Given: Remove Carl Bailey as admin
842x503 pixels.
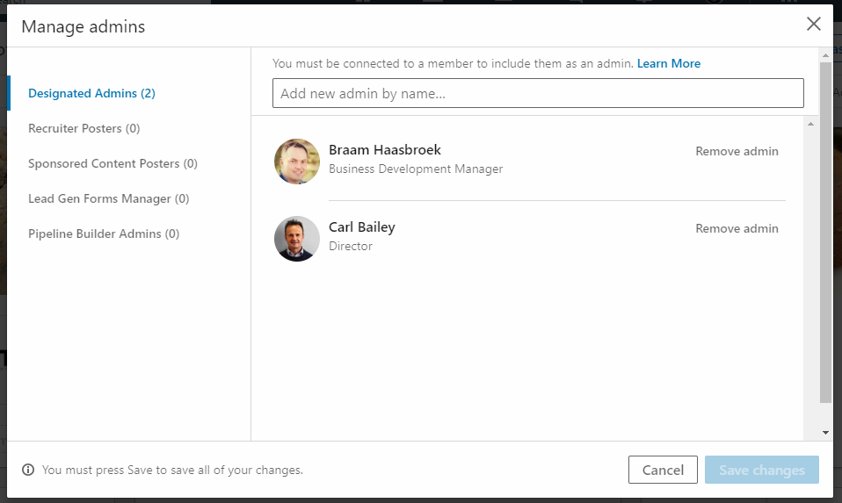Looking at the screenshot, I should coord(737,228).
